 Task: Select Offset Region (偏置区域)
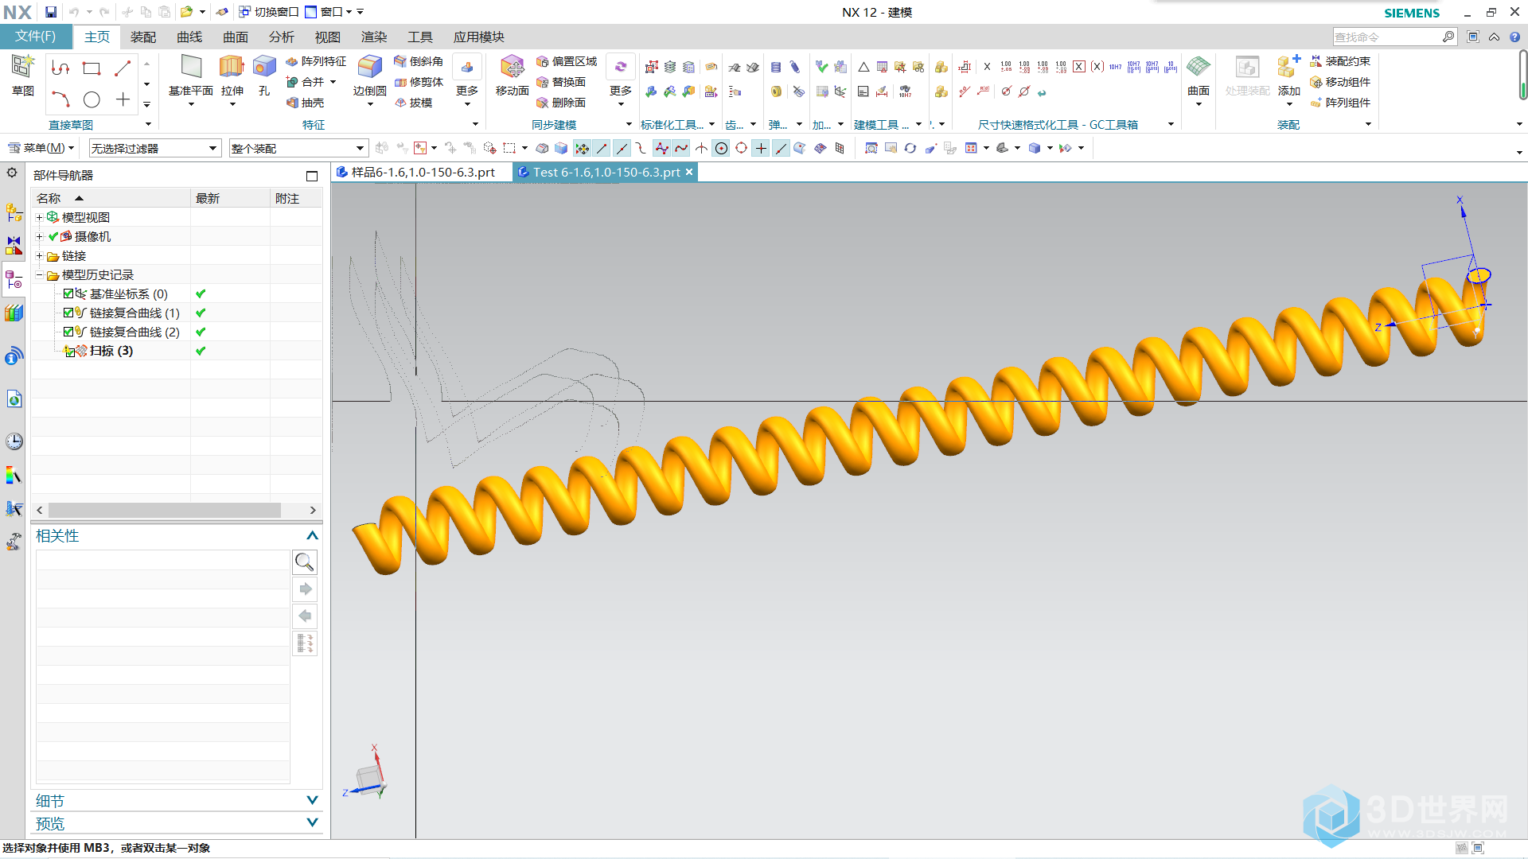567,61
